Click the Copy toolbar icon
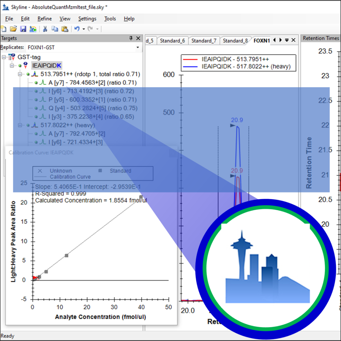 point(55,29)
